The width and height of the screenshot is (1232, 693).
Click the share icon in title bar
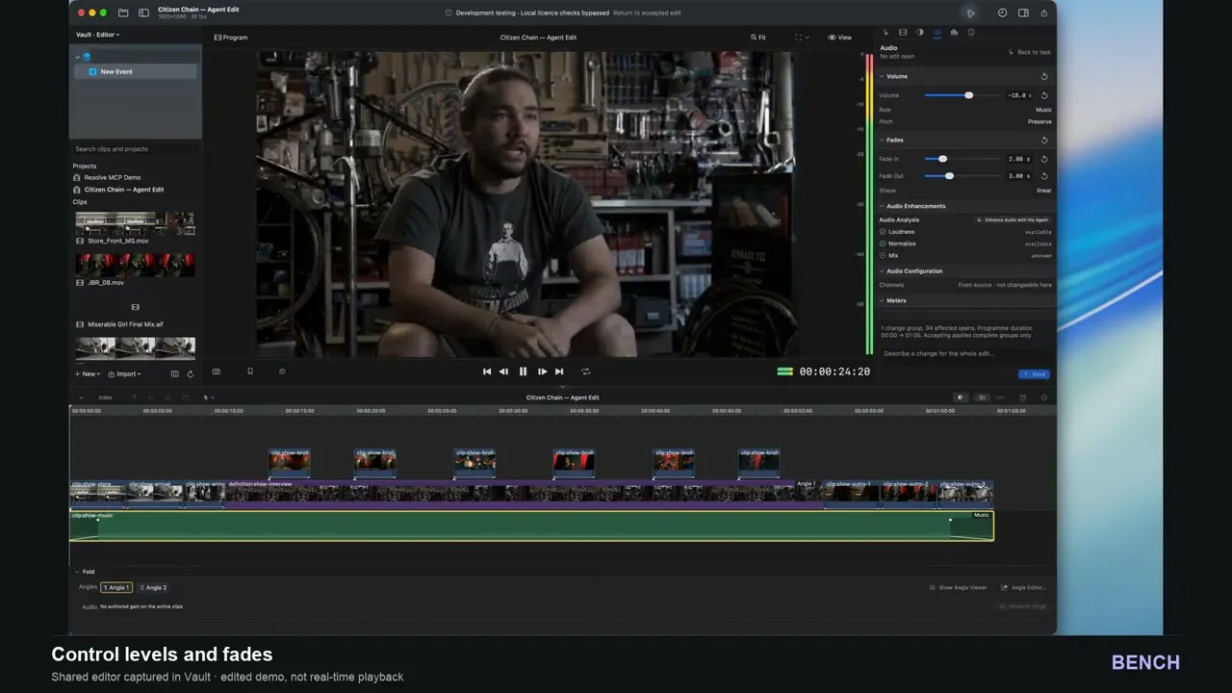point(1043,13)
